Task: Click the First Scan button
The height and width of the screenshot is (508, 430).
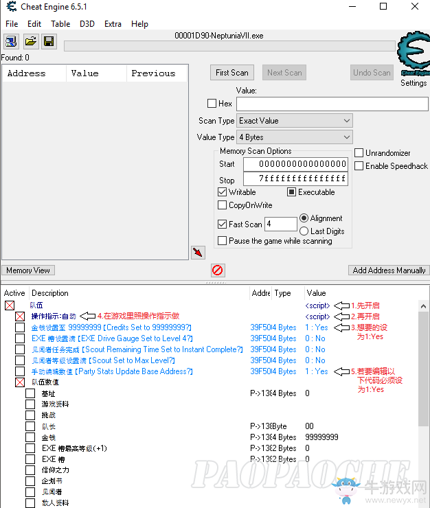Action: [x=232, y=73]
